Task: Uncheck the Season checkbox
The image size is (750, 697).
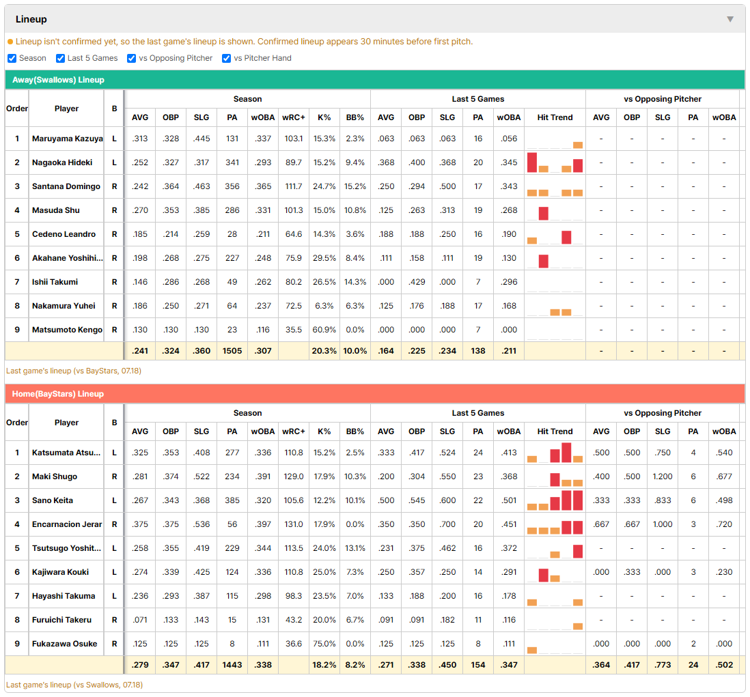Action: 12,58
